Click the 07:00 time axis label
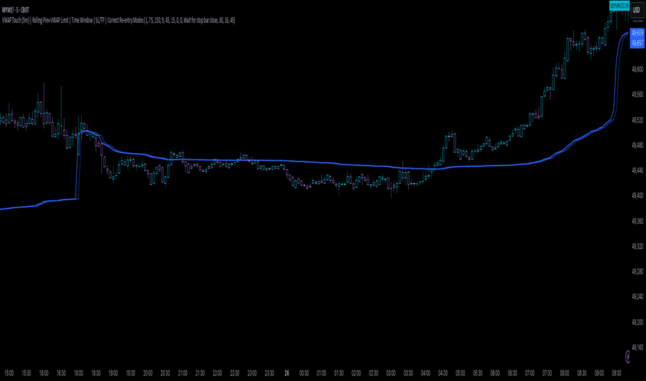Image resolution: width=646 pixels, height=381 pixels. [x=530, y=373]
